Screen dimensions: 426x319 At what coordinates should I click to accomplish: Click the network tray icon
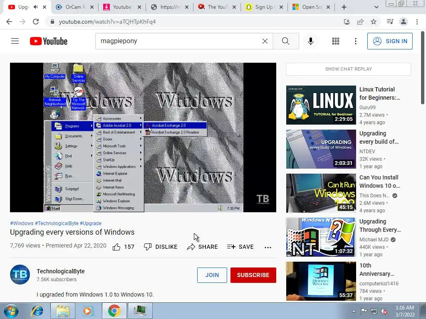click(374, 311)
